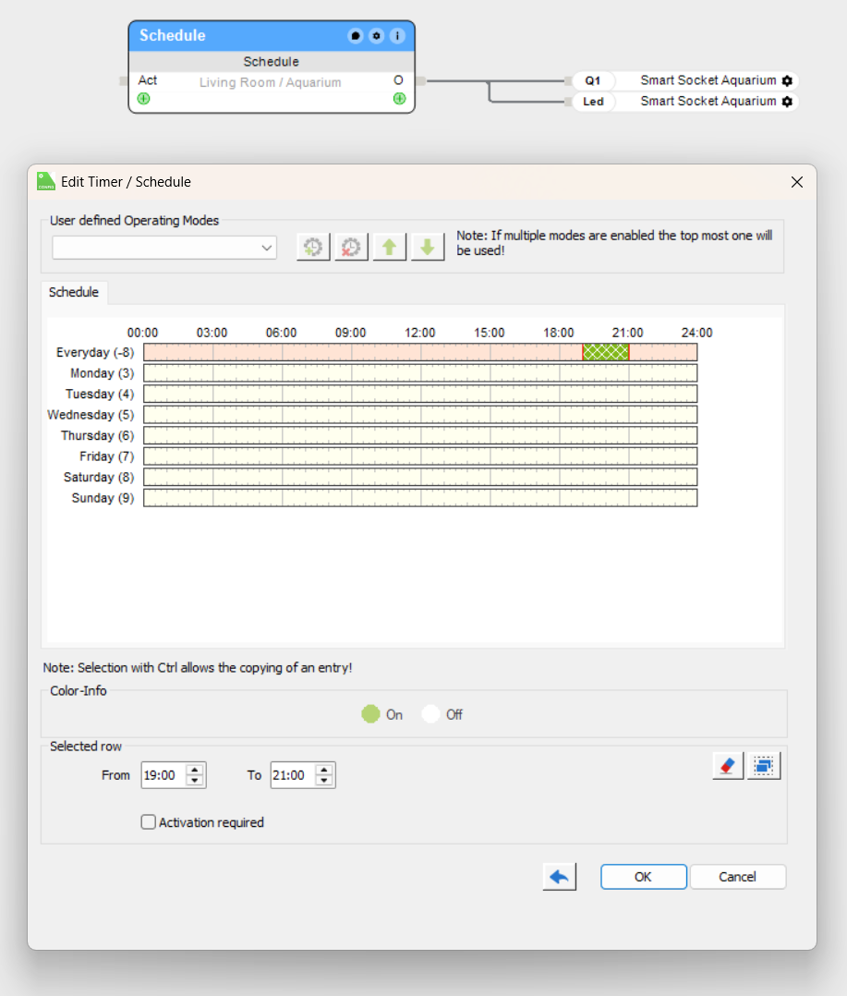Click the Thursday (6) schedule row bar
The image size is (847, 996).
(420, 435)
